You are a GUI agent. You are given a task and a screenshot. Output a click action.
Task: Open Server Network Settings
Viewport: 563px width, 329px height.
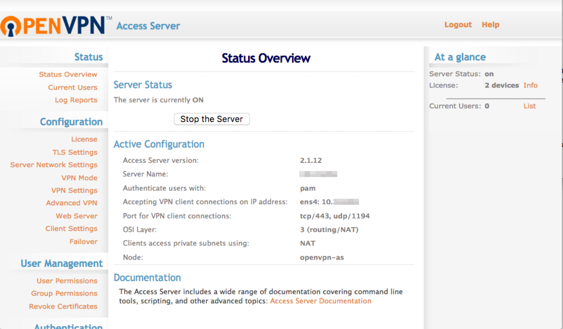(53, 164)
